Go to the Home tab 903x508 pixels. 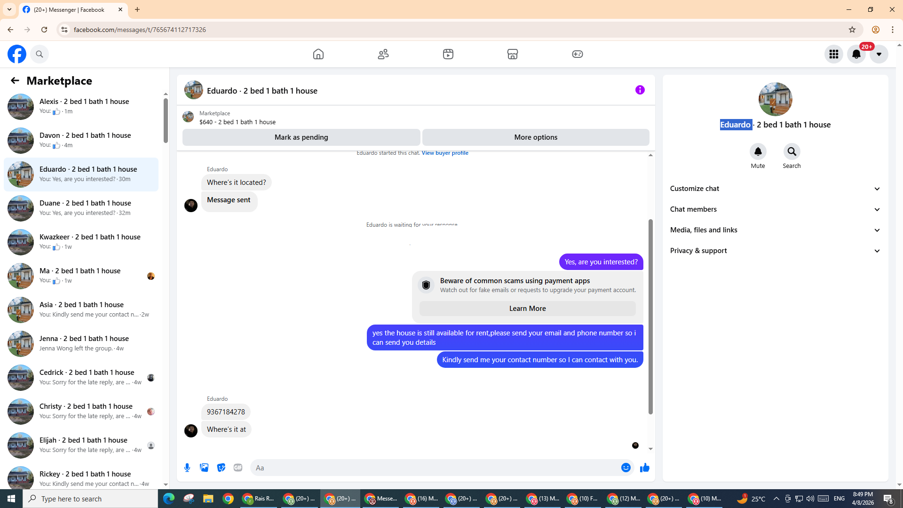click(x=318, y=54)
